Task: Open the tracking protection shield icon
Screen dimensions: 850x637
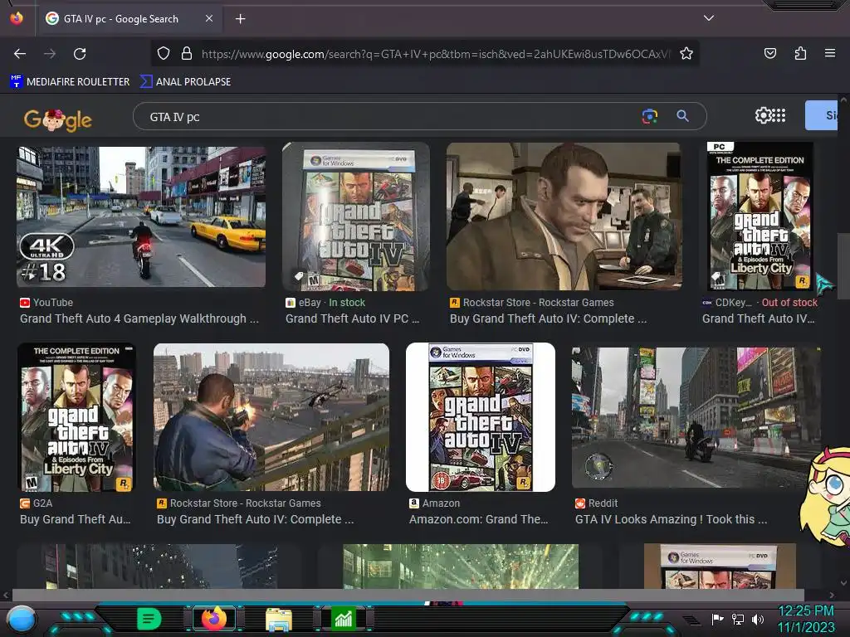Action: [x=164, y=53]
